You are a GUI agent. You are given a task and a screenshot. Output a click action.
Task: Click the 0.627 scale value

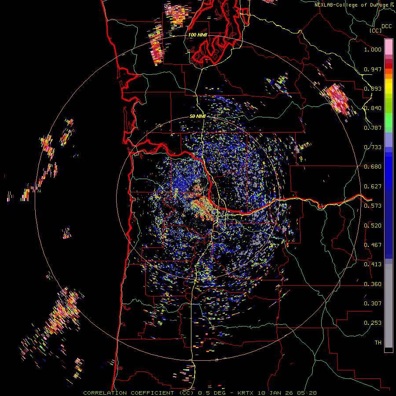click(x=373, y=187)
